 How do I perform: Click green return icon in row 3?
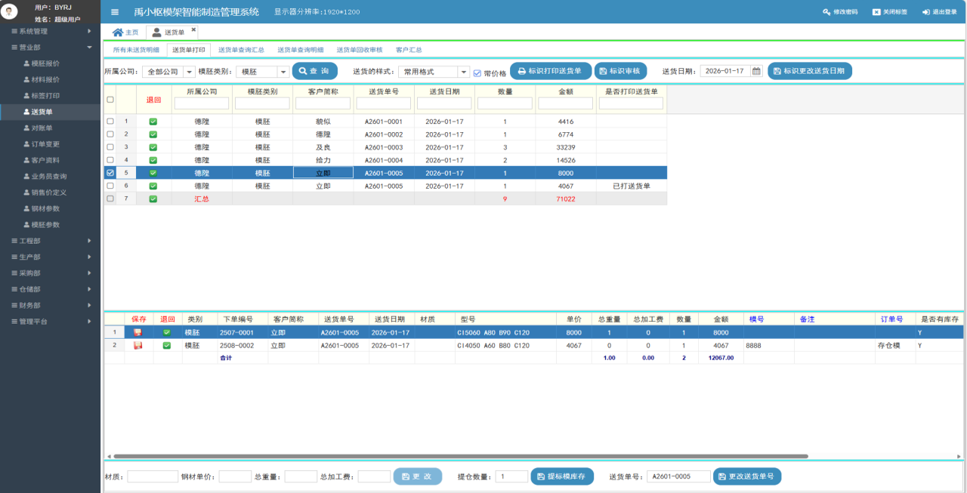[153, 147]
